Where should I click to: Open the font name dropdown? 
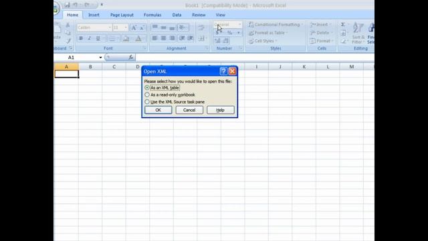110,27
